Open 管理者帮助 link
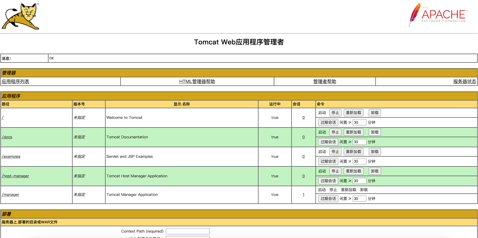 pyautogui.click(x=325, y=82)
